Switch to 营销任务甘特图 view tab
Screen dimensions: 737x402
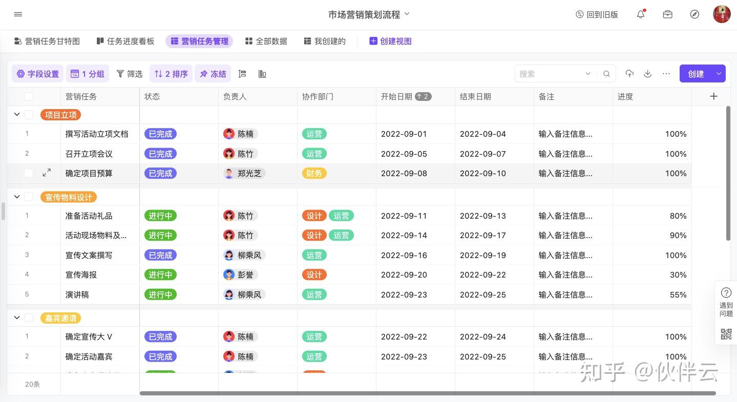pos(47,41)
